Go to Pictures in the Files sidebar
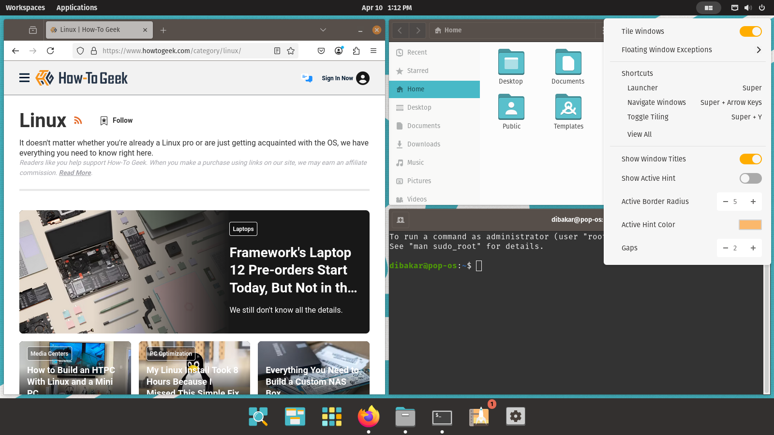This screenshot has width=774, height=435. [x=434, y=181]
